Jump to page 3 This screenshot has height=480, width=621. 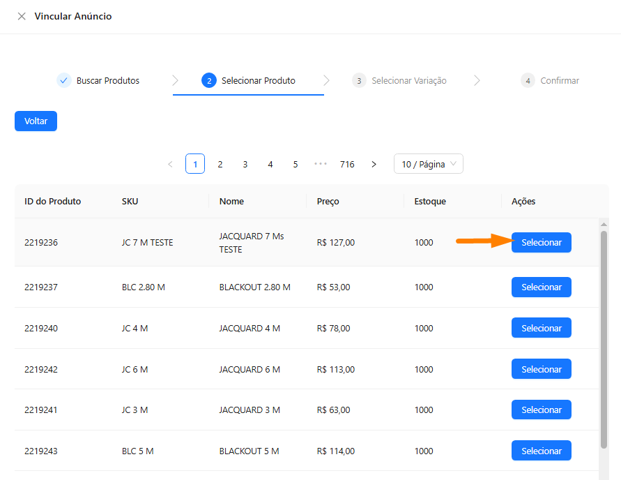coord(245,164)
